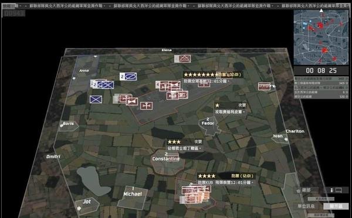Click the grey button at bottom-right corner
The image size is (352, 218).
(321, 215)
